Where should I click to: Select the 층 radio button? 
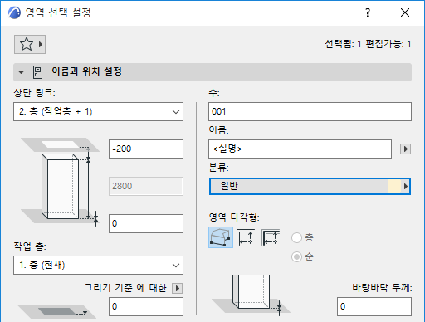pyautogui.click(x=296, y=237)
